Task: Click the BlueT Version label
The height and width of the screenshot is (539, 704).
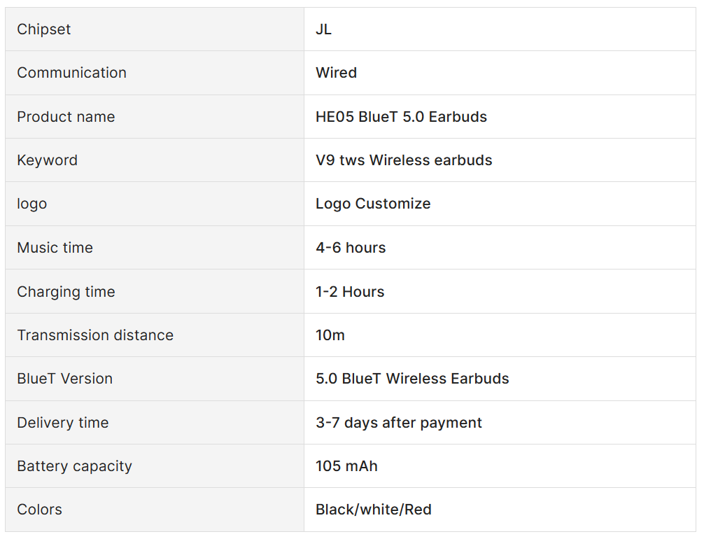Action: tap(64, 379)
